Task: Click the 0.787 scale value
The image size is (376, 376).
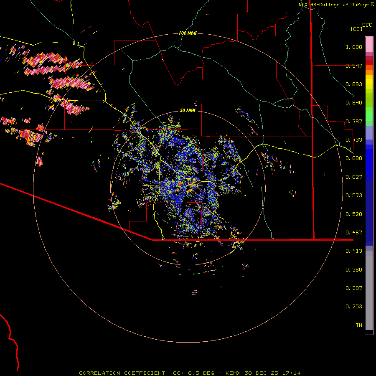Action: point(354,121)
